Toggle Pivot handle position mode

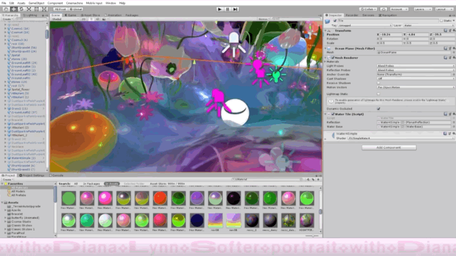[60, 9]
